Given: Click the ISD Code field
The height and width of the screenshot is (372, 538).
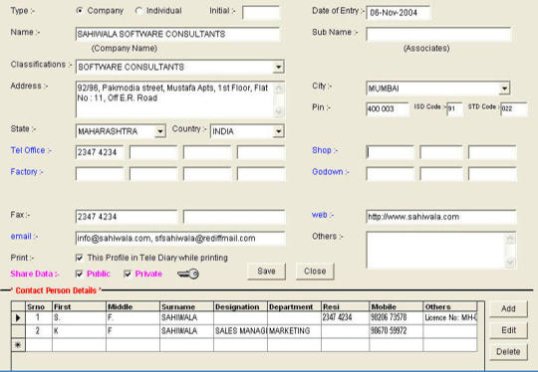Looking at the screenshot, I should [454, 109].
